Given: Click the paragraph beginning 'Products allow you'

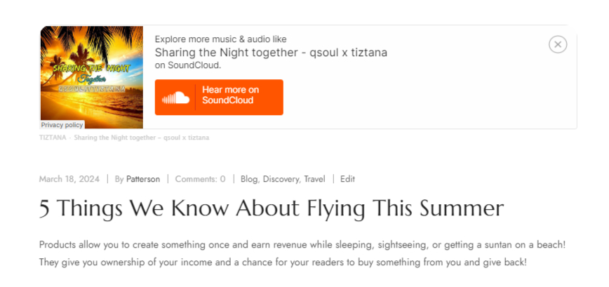Looking at the screenshot, I should pyautogui.click(x=302, y=245).
